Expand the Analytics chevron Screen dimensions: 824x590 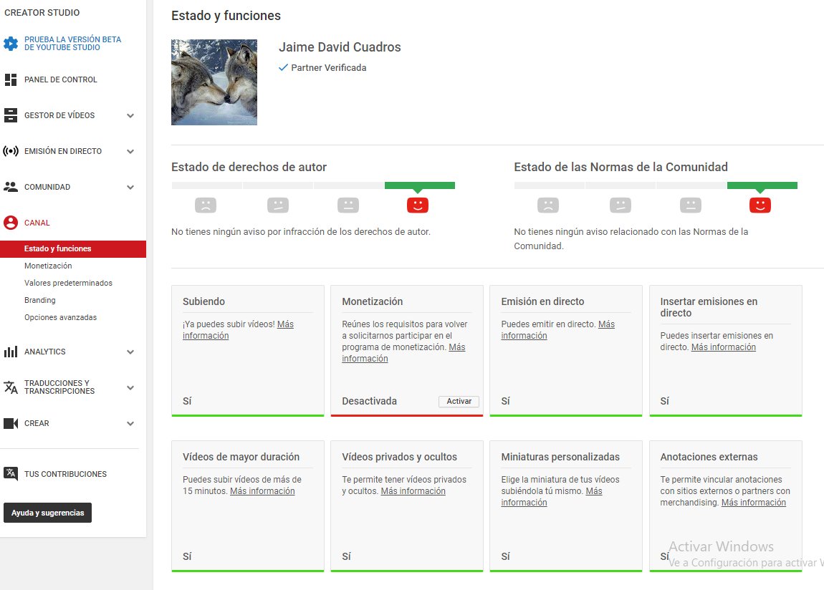click(x=130, y=352)
